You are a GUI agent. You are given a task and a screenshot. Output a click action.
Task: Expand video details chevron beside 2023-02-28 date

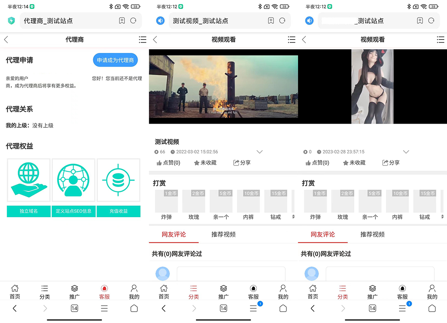pyautogui.click(x=406, y=152)
